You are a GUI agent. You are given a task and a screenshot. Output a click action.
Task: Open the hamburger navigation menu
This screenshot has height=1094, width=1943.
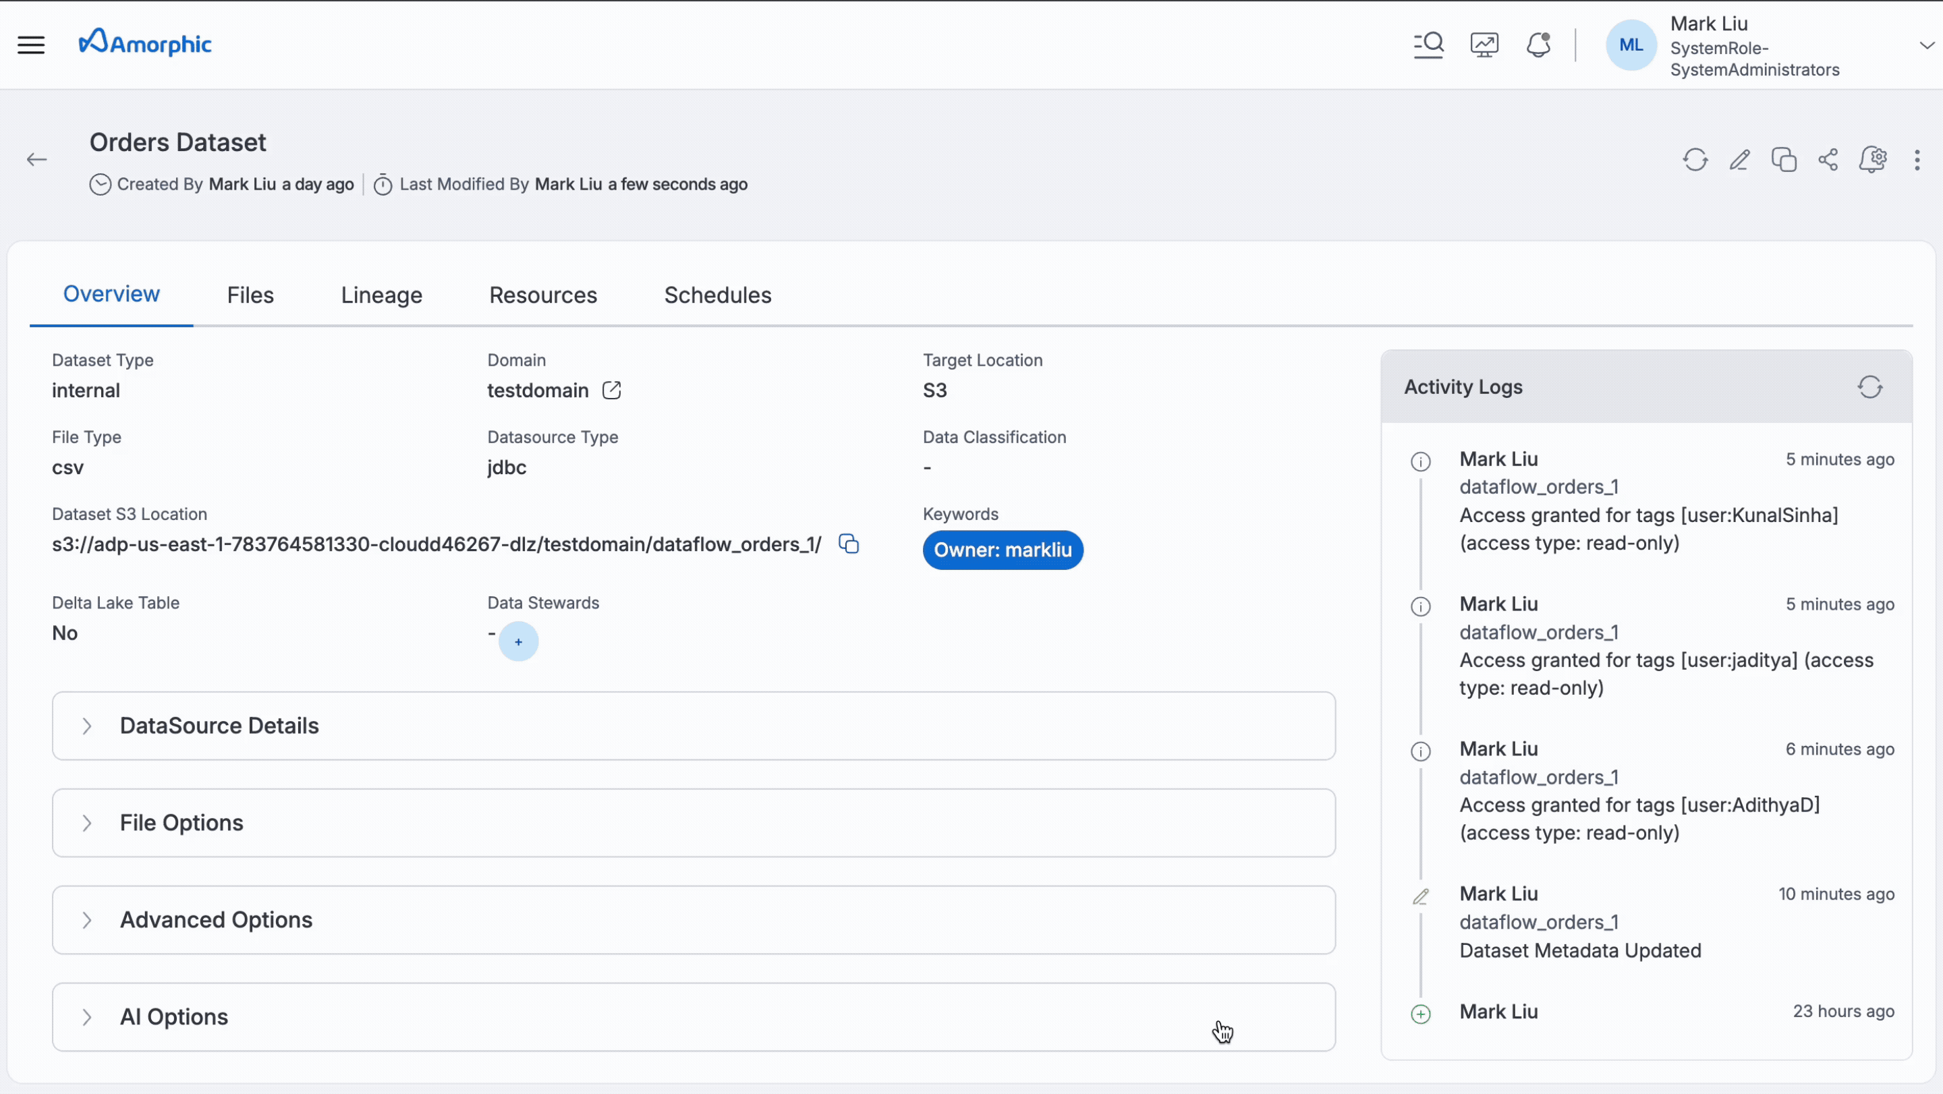point(31,45)
